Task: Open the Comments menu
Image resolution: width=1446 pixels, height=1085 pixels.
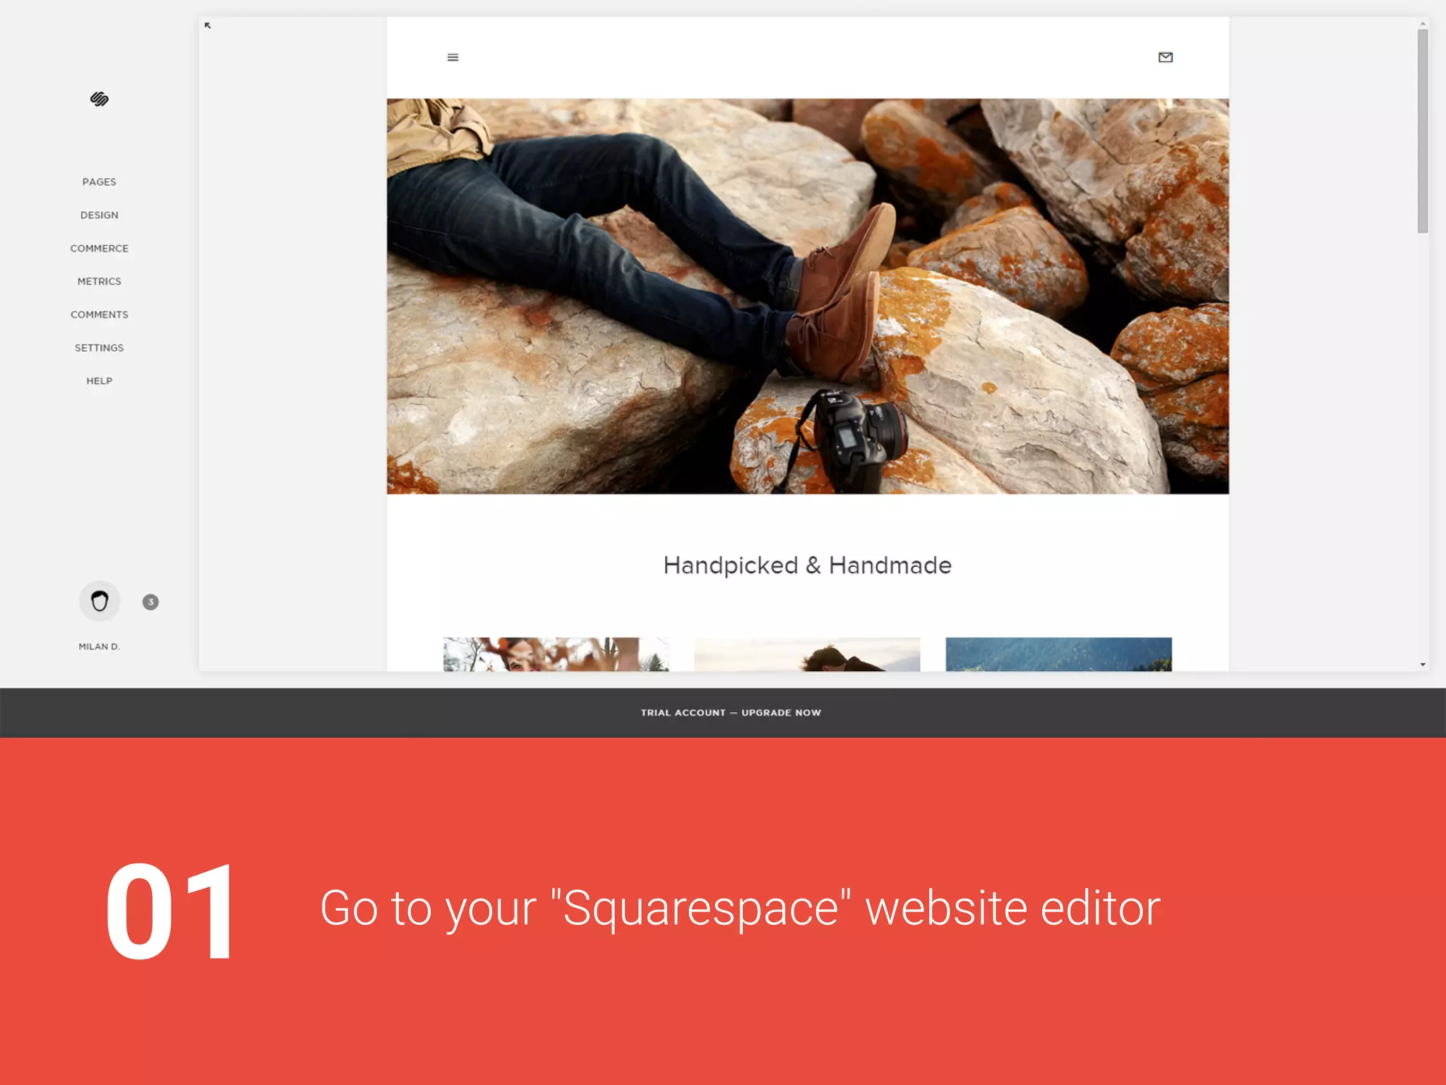Action: pyautogui.click(x=100, y=314)
